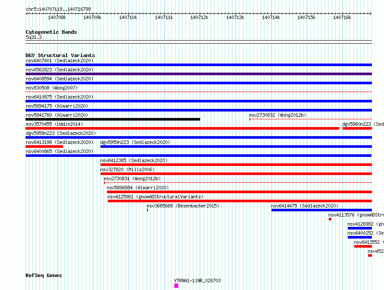Open nsv4125961 (gnomADStructuralVariants) label

[155, 197]
